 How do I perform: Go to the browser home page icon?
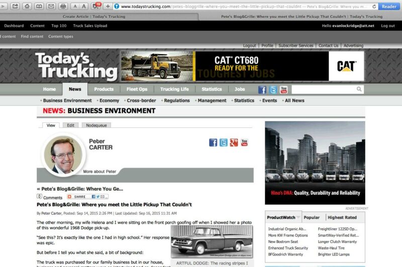pos(27,6)
